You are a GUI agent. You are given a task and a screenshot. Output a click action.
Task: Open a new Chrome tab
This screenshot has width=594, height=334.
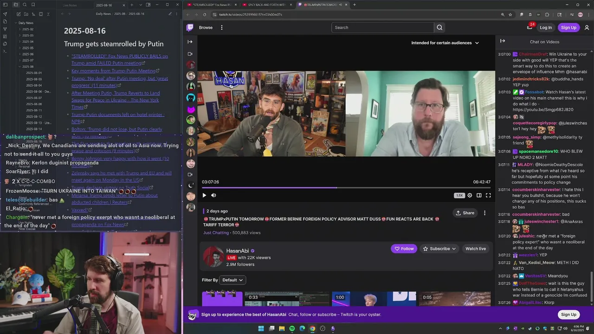click(x=354, y=5)
